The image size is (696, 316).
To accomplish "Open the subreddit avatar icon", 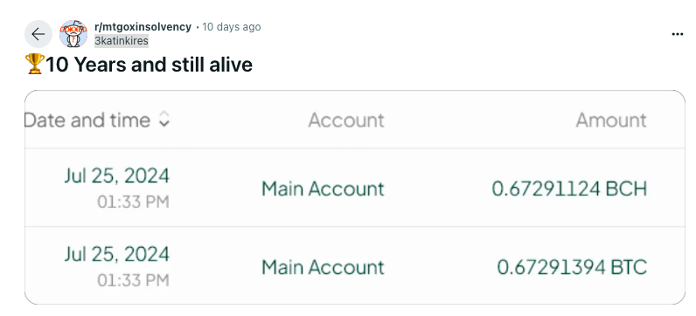I will tap(73, 34).
